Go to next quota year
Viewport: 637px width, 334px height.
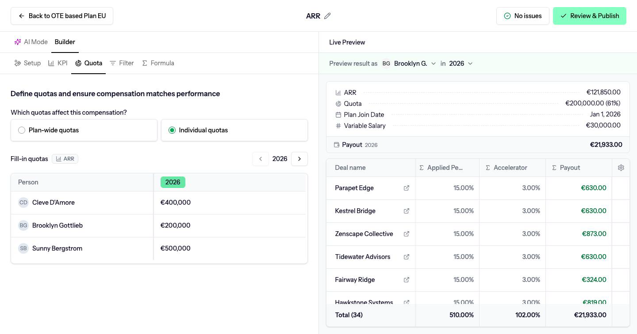pyautogui.click(x=299, y=159)
